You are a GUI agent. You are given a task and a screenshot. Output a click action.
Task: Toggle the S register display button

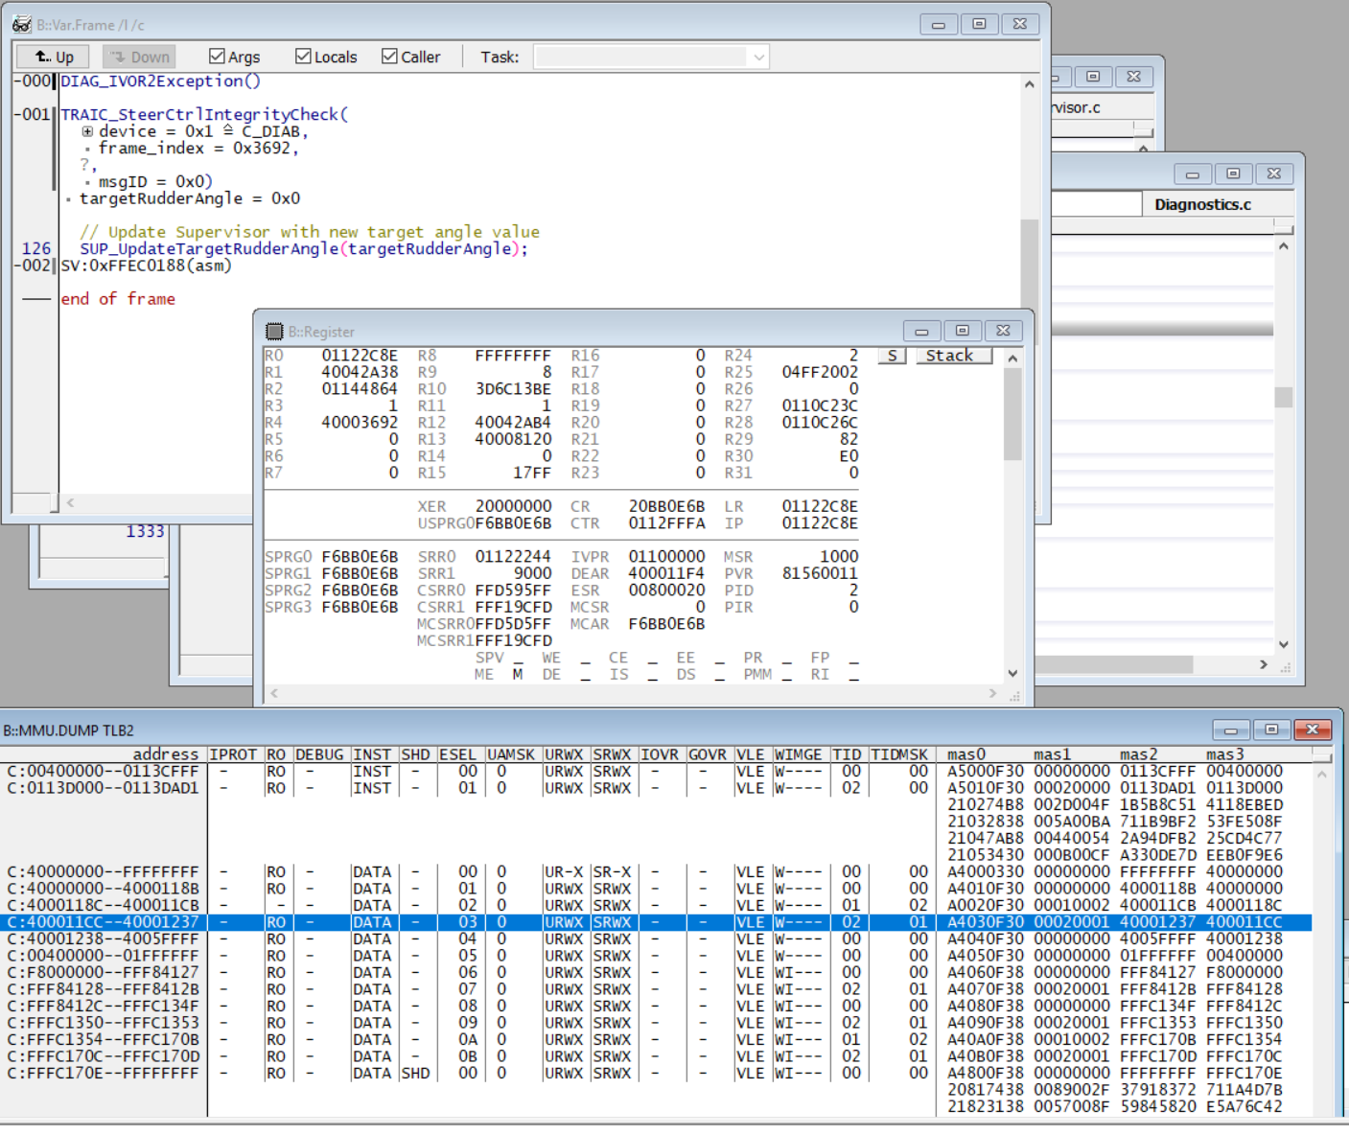point(891,355)
